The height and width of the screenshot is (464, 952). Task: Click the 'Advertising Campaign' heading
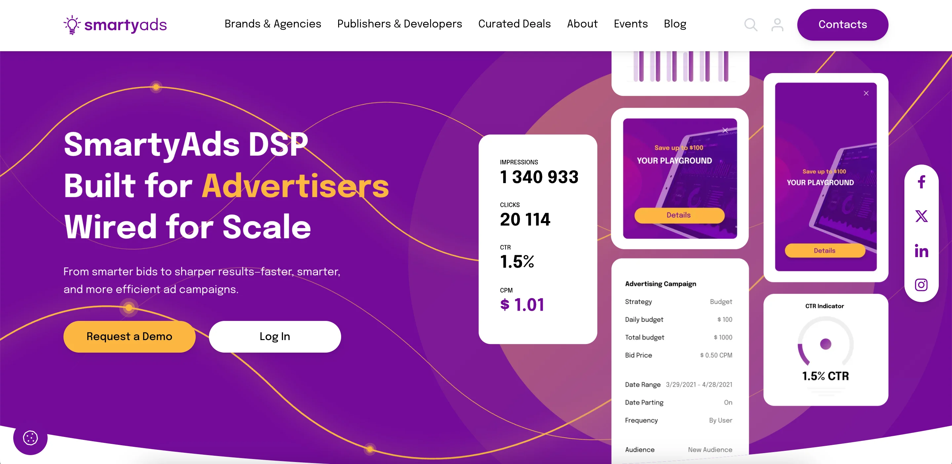660,284
